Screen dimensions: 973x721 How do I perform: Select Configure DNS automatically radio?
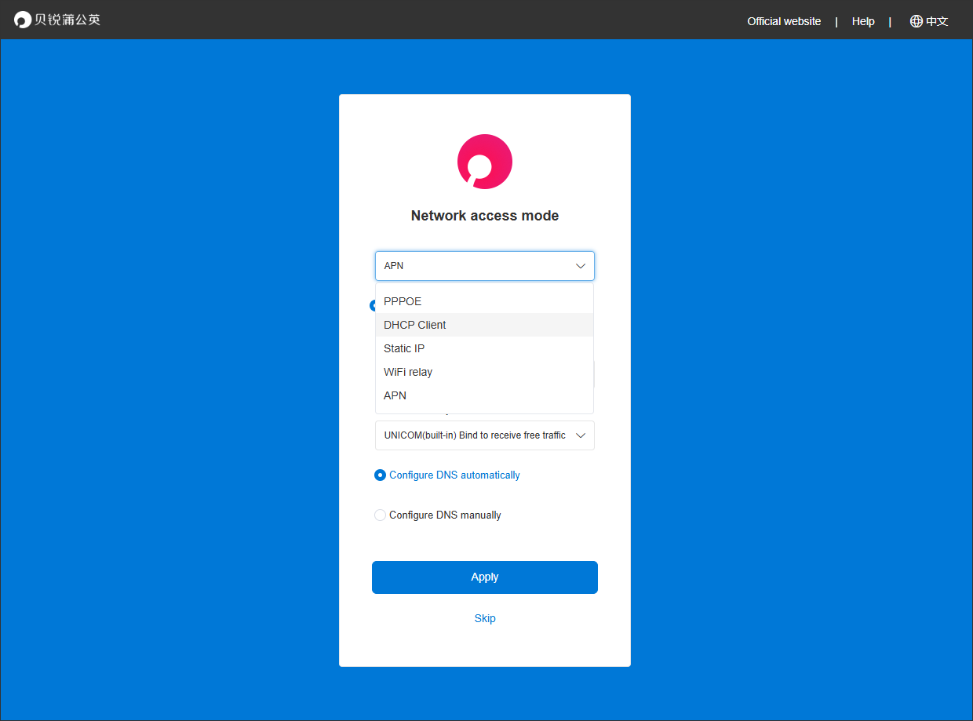(381, 475)
